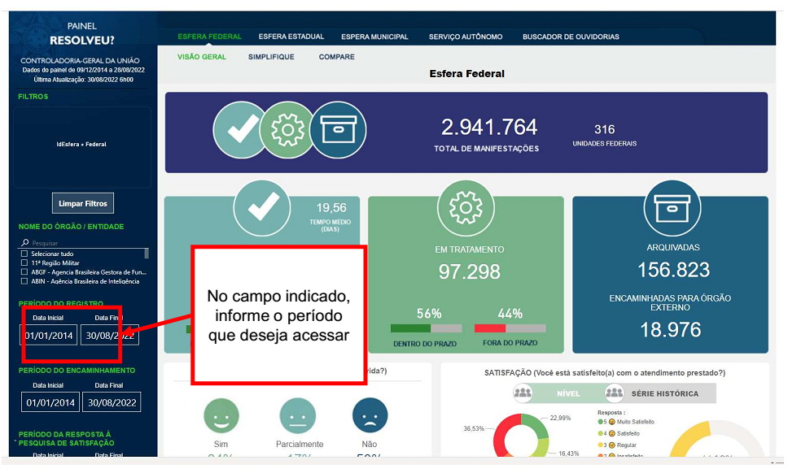
Task: Click Data Final field under PERÍODO DO ENCAMINHAMENTO
Action: (112, 402)
